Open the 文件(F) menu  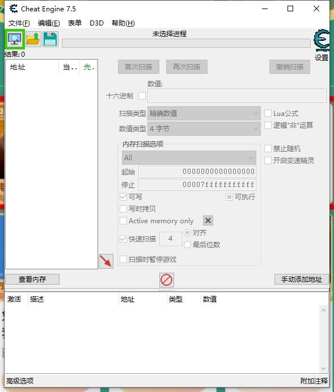pyautogui.click(x=19, y=23)
